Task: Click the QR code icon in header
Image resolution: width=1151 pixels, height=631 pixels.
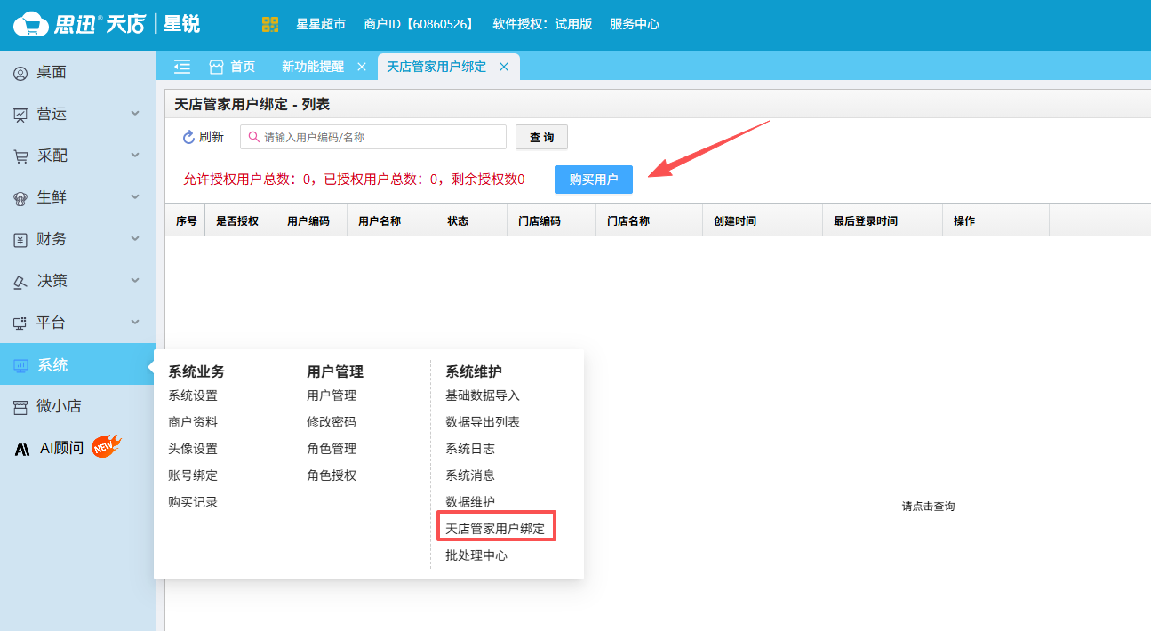Action: [271, 24]
